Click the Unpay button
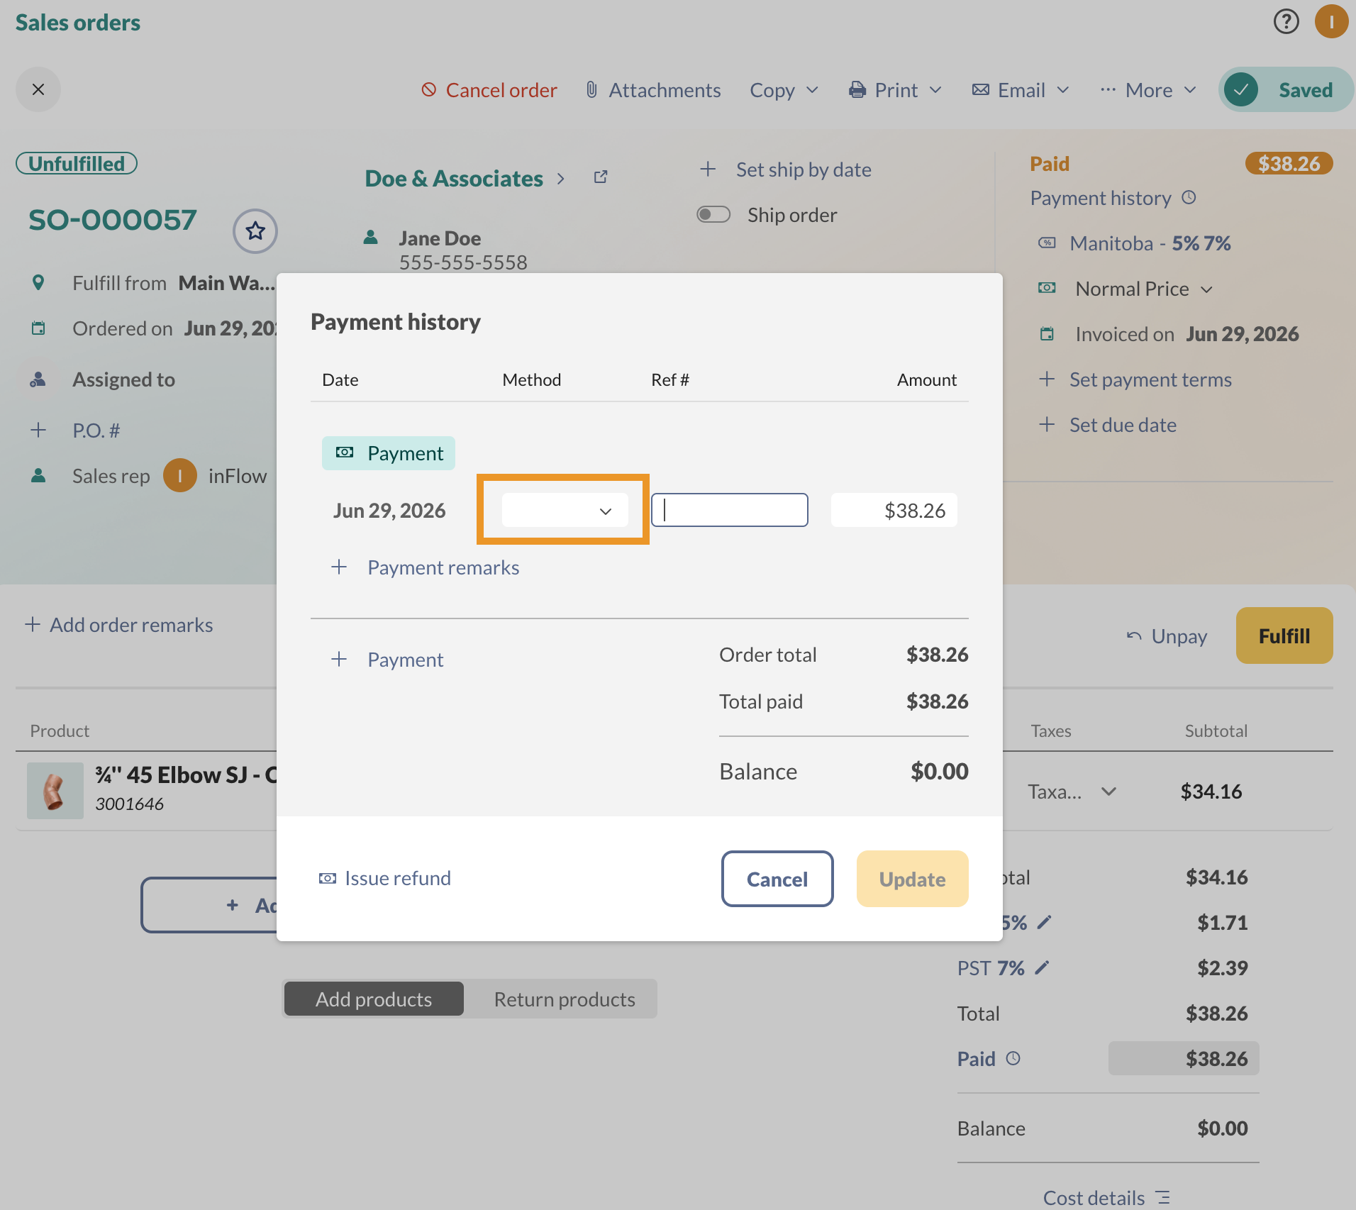The width and height of the screenshot is (1356, 1210). pyautogui.click(x=1167, y=636)
